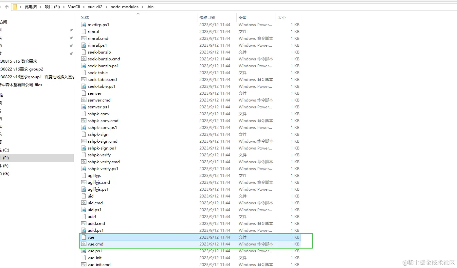Click the sshpk-conv.cmd script icon
Viewport: 457px width, 268px height.
coord(84,120)
